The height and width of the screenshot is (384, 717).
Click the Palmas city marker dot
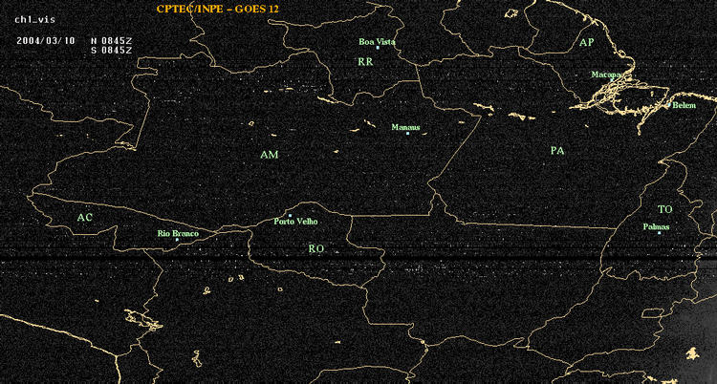point(659,233)
